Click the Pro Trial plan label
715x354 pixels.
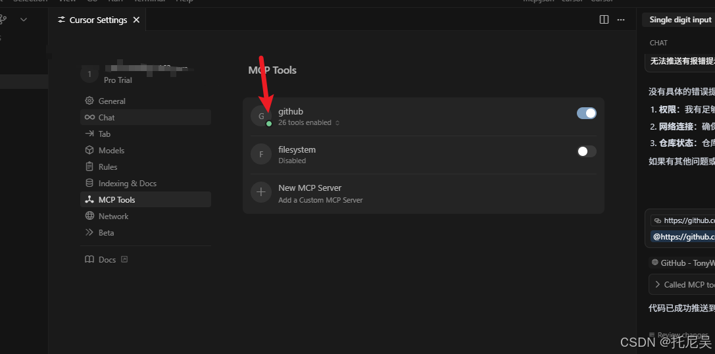click(x=118, y=80)
